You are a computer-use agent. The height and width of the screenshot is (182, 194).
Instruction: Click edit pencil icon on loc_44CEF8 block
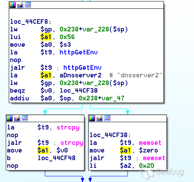pyautogui.click(x=20, y=5)
